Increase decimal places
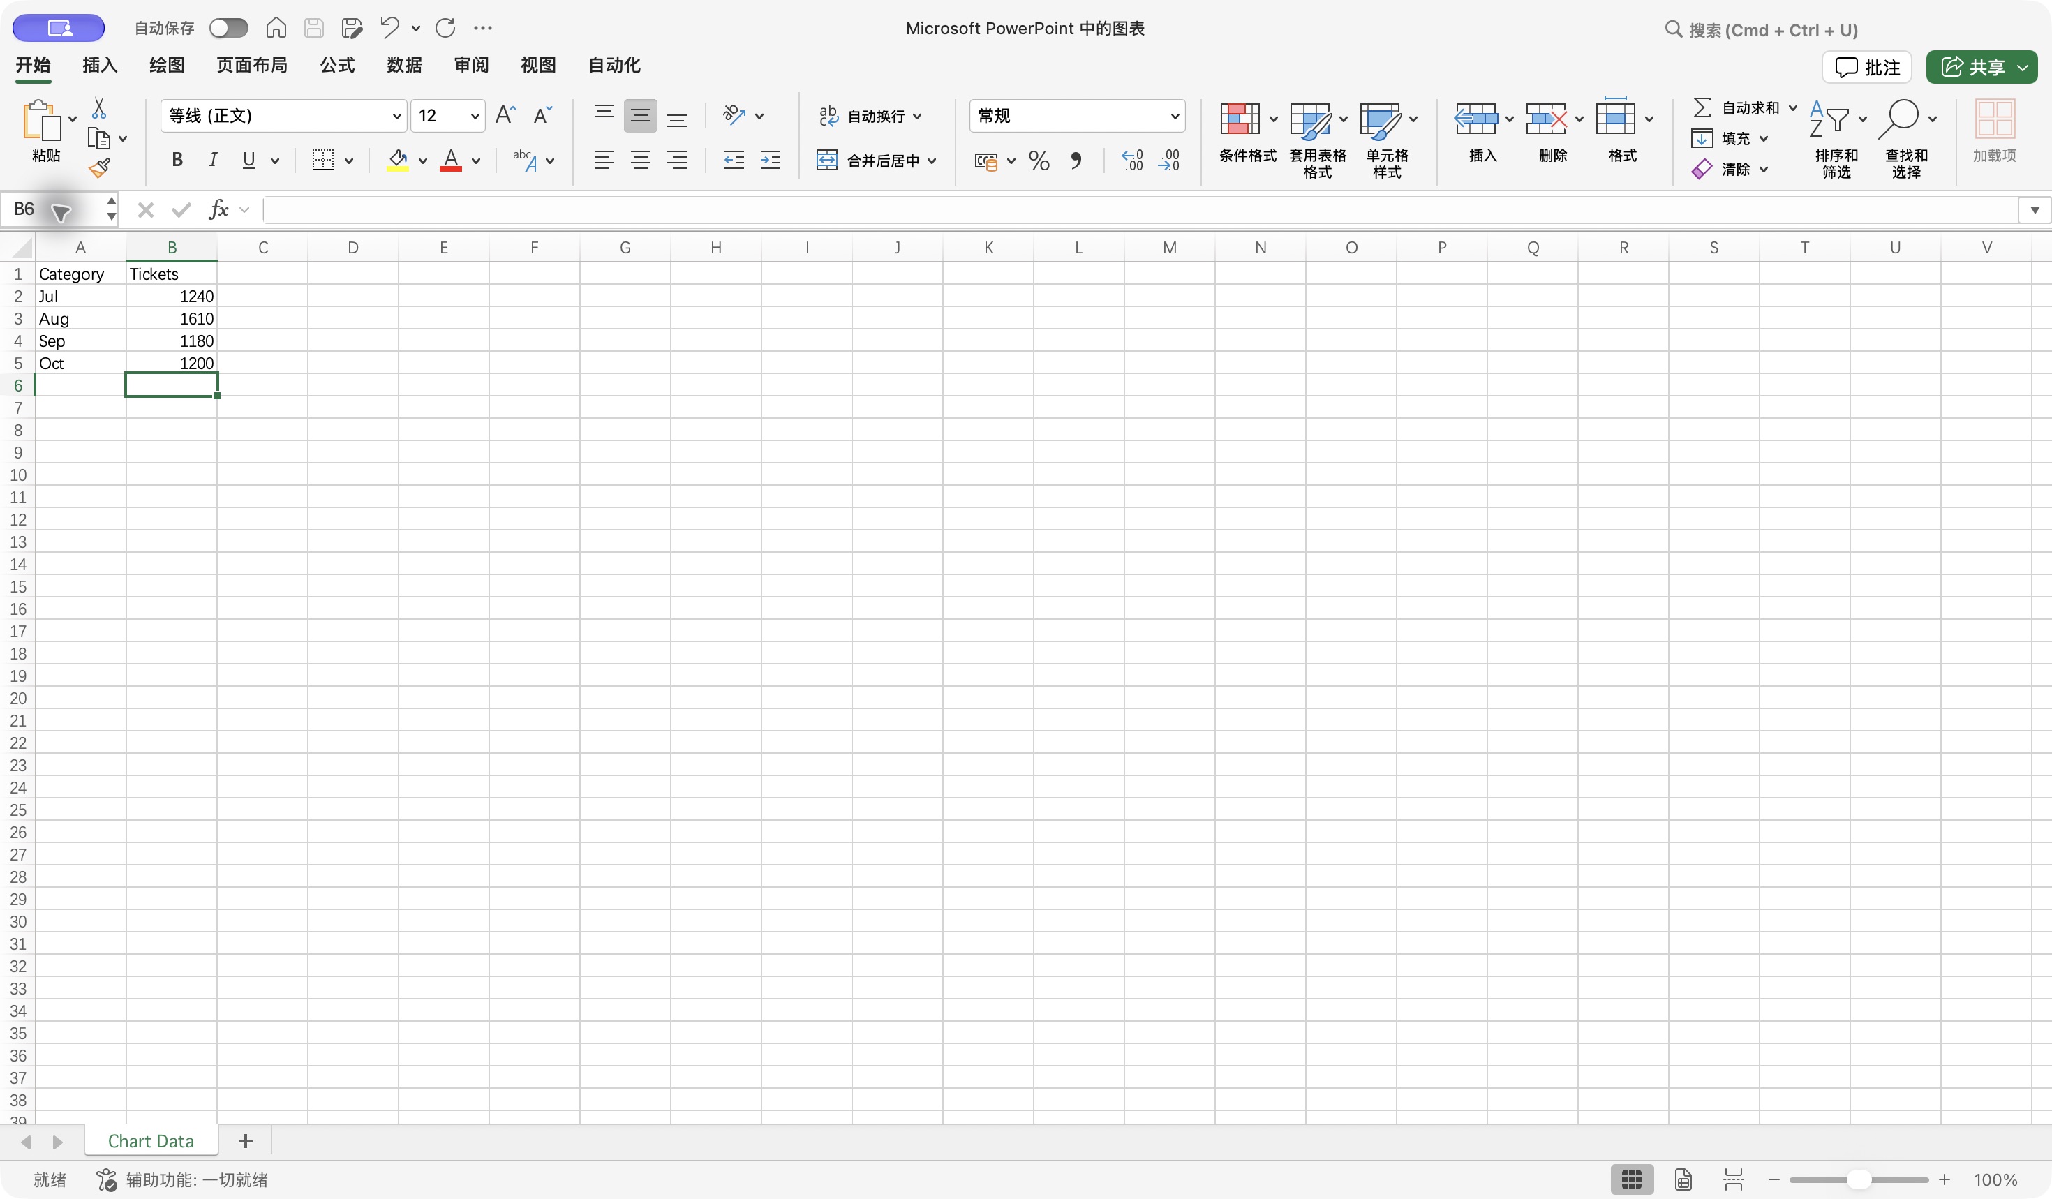Viewport: 2052px width, 1199px height. point(1132,161)
